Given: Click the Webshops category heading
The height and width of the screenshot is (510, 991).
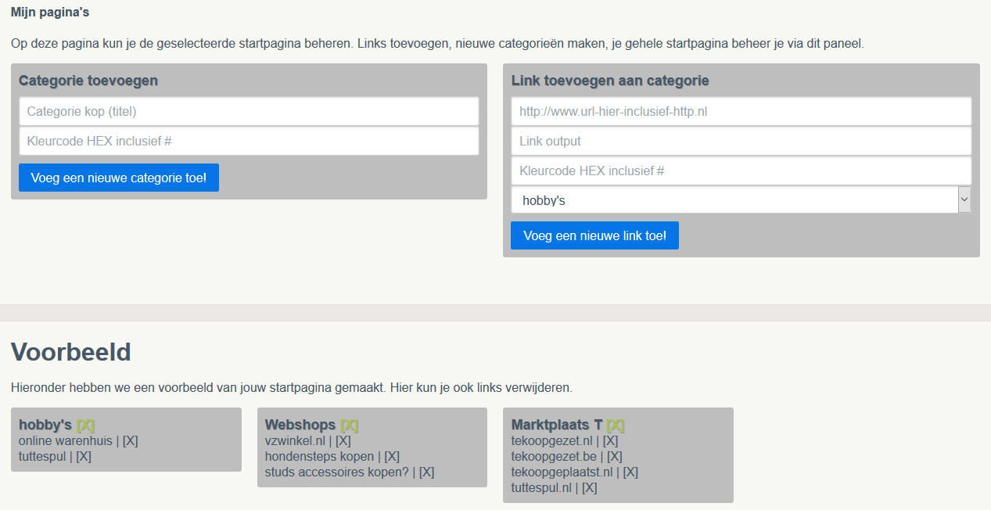Looking at the screenshot, I should (x=300, y=425).
